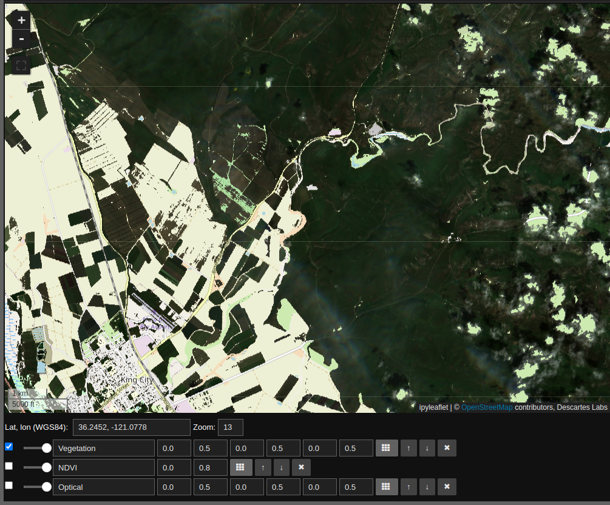Enable the NDVI layer checkbox
The height and width of the screenshot is (505, 610).
click(8, 466)
